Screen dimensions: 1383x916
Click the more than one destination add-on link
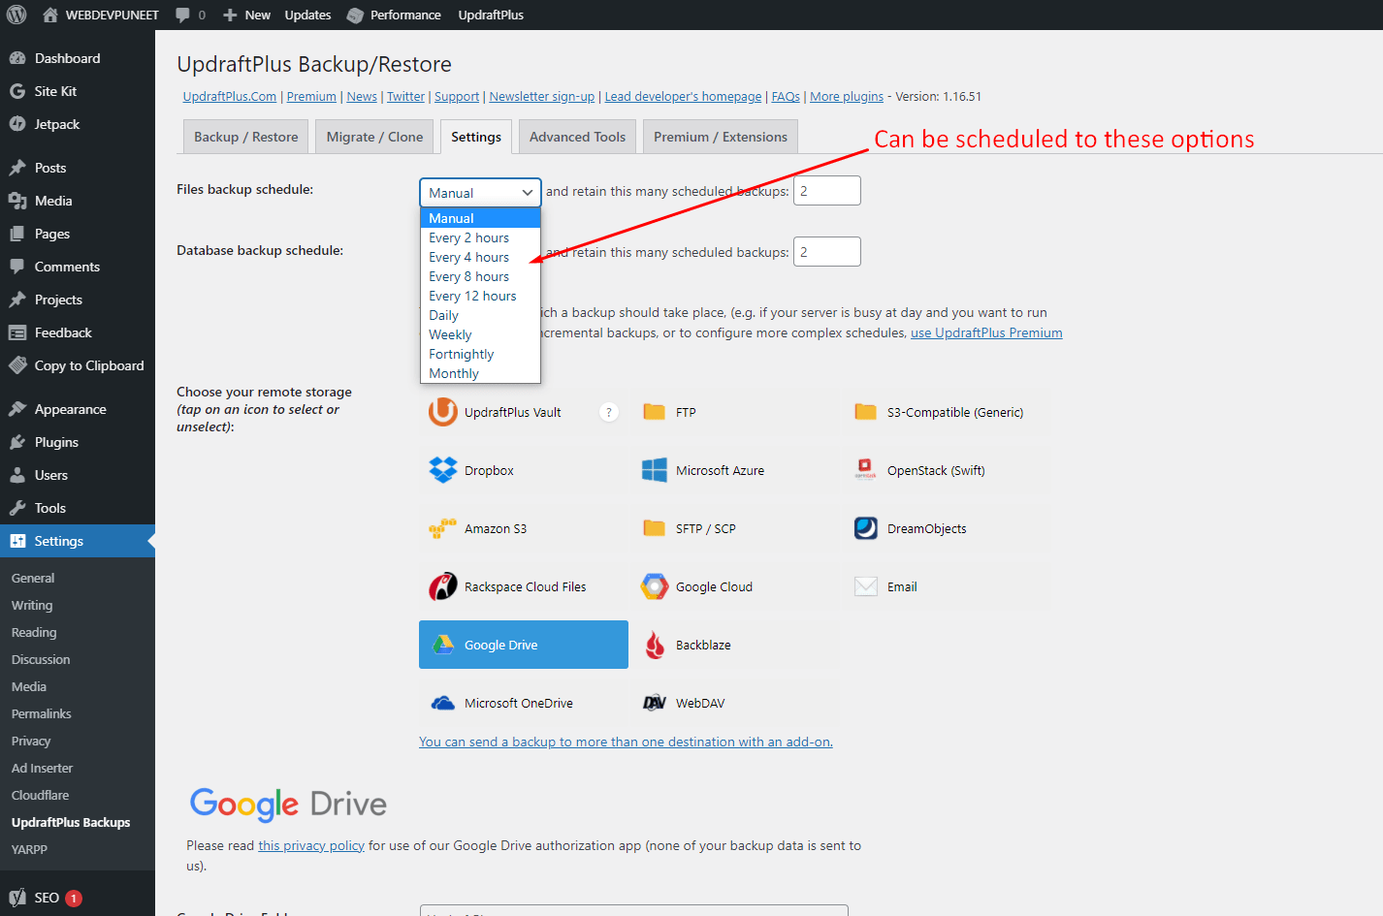coord(626,742)
